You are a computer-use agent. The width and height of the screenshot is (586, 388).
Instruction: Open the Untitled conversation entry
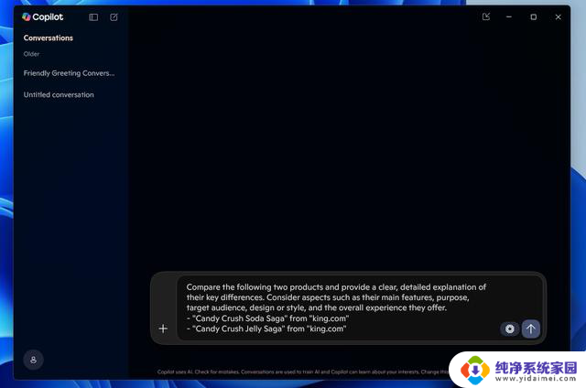coord(59,95)
